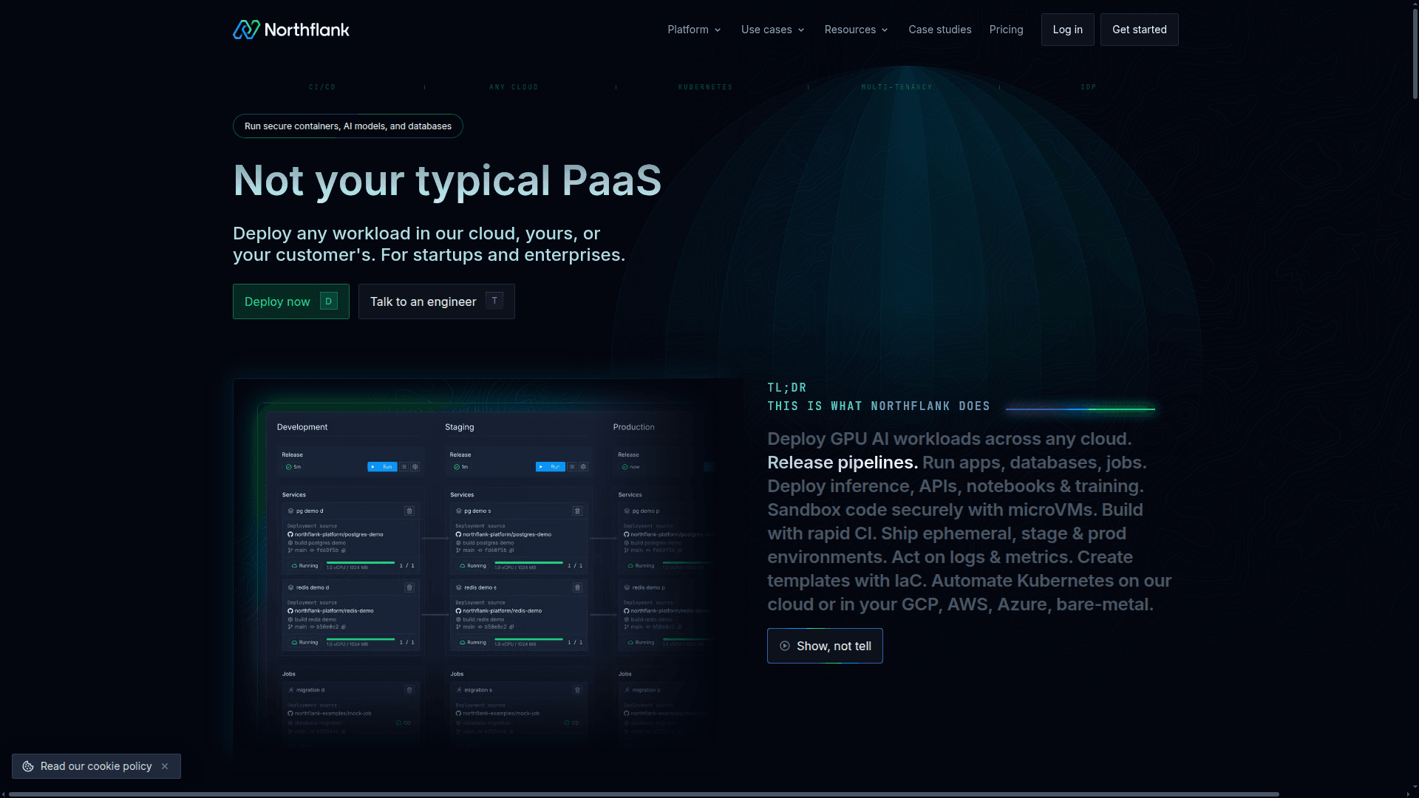Click the cookie icon in the policy banner
The image size is (1419, 798).
point(28,766)
